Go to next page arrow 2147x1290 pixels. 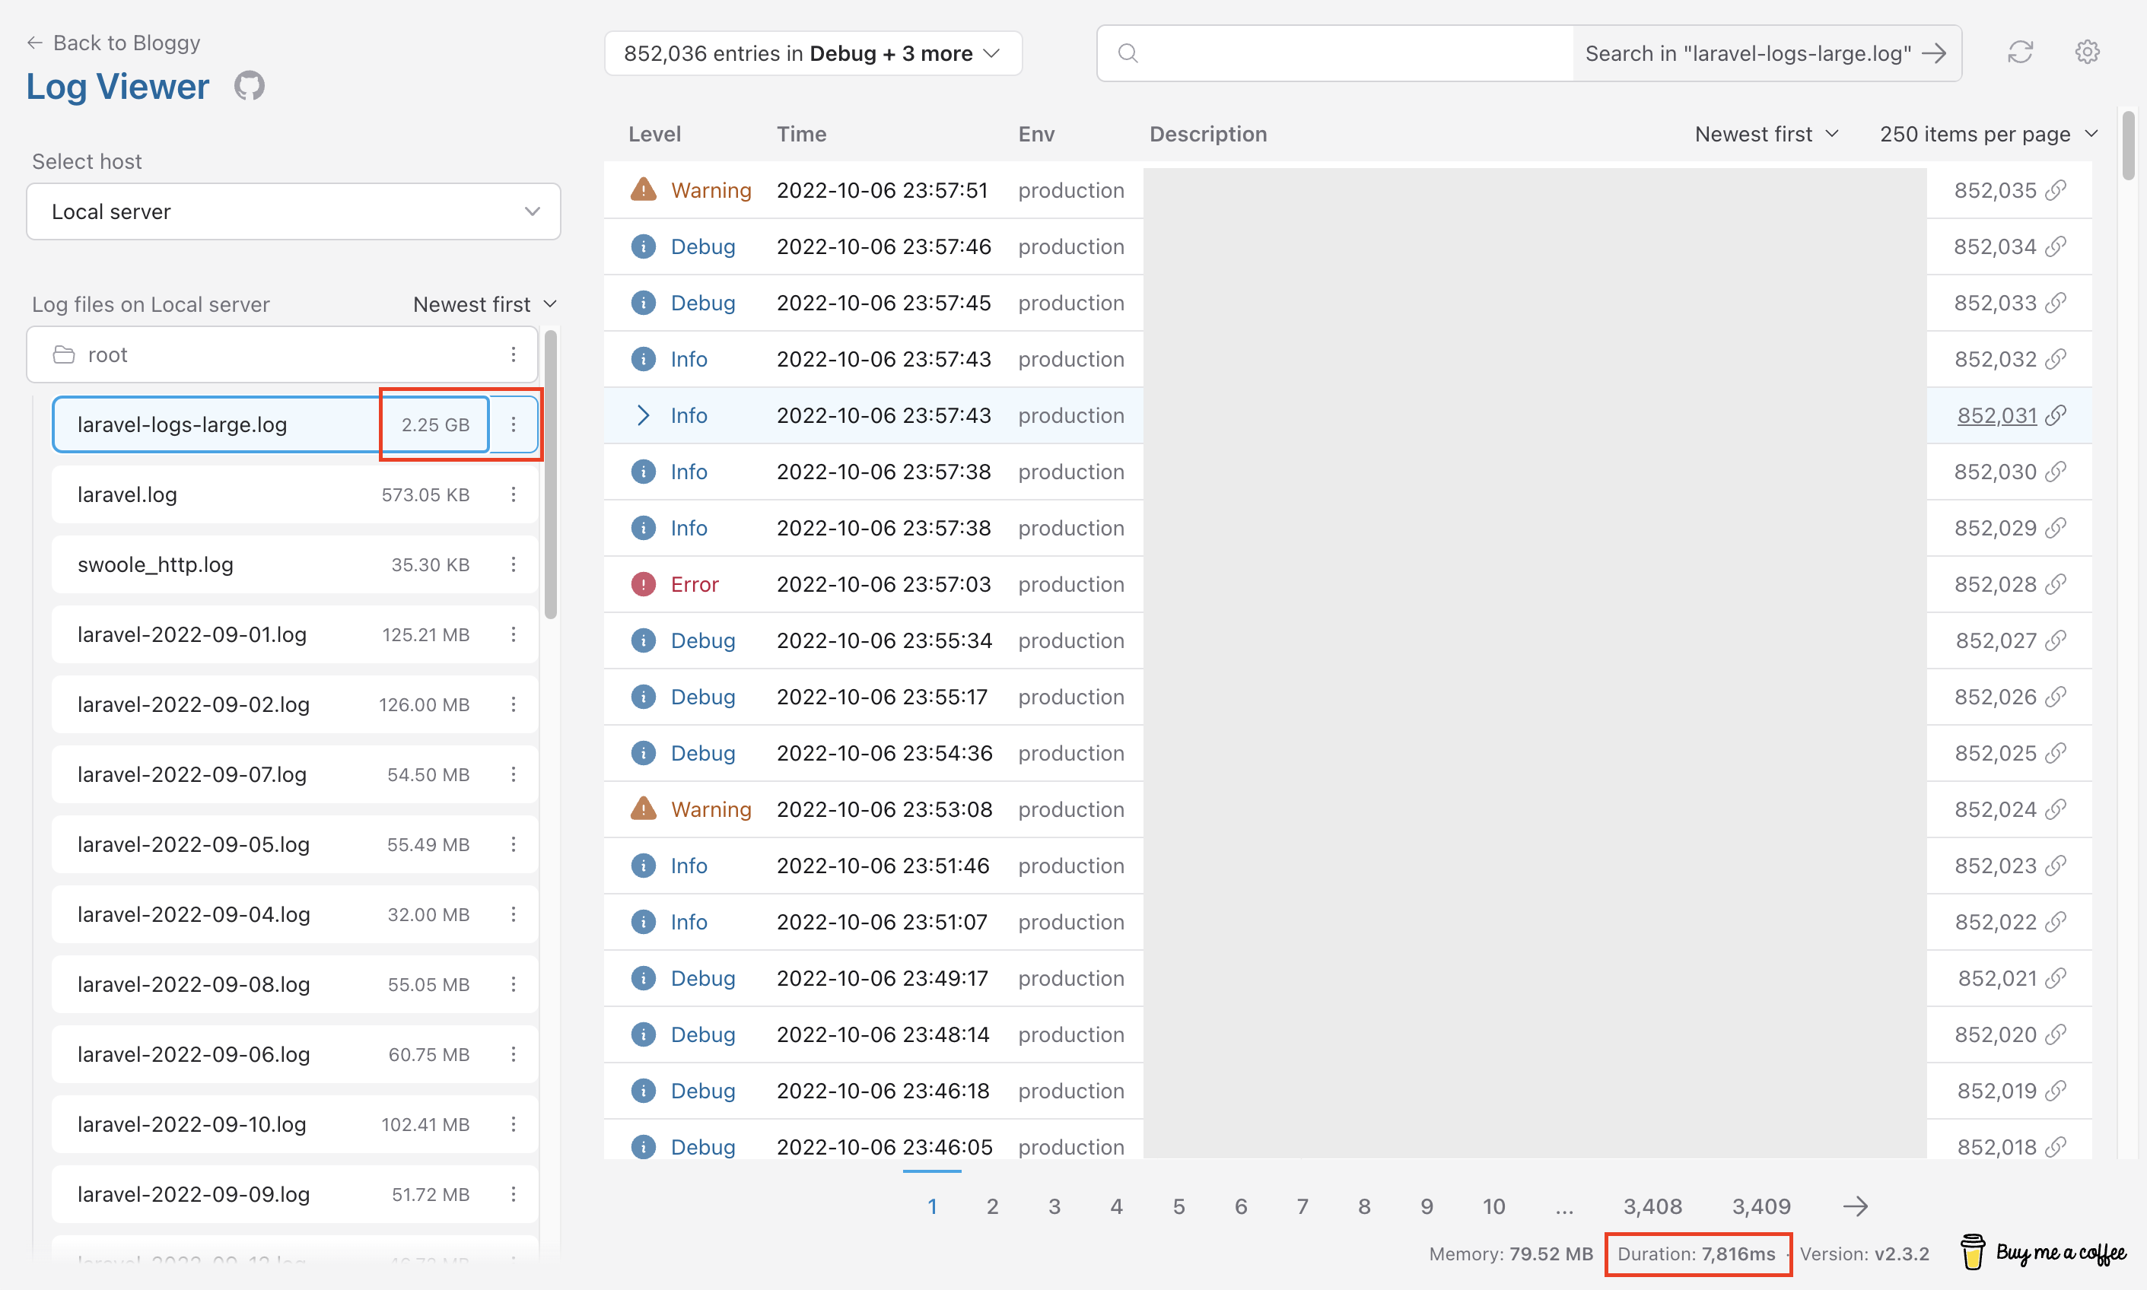tap(1856, 1206)
